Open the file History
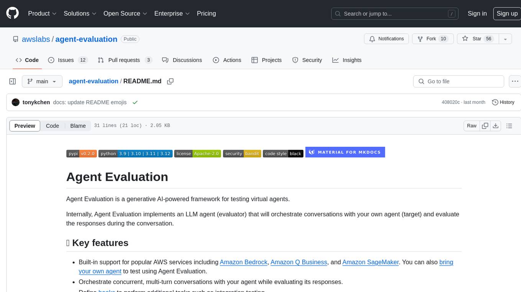 503,102
